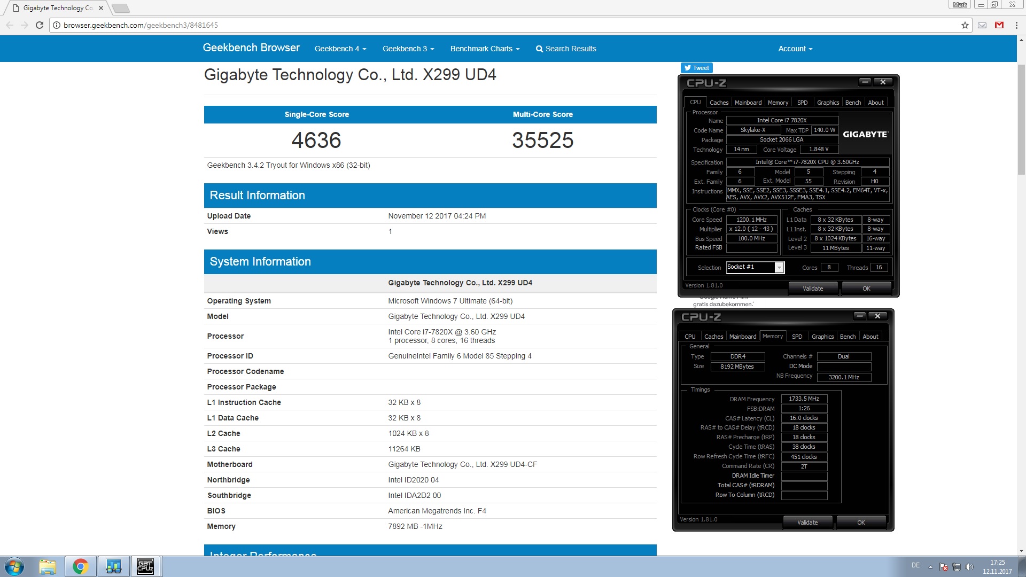This screenshot has height=577, width=1026.
Task: Click the L3 Cache value 11264 KB
Action: pyautogui.click(x=404, y=449)
